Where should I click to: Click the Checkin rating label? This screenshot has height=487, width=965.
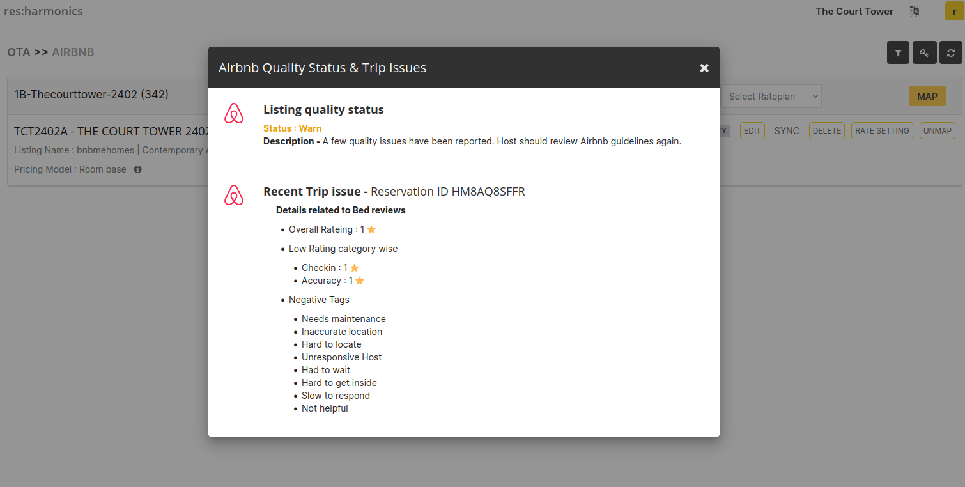(x=325, y=268)
